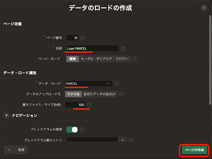Go back with the left-arrow button

point(9,150)
